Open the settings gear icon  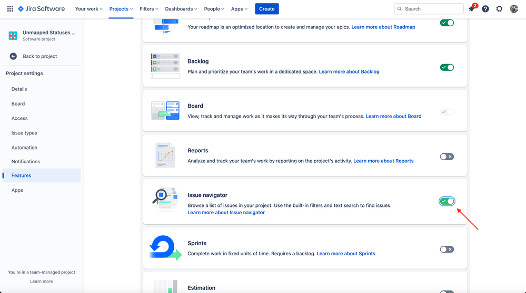click(499, 9)
